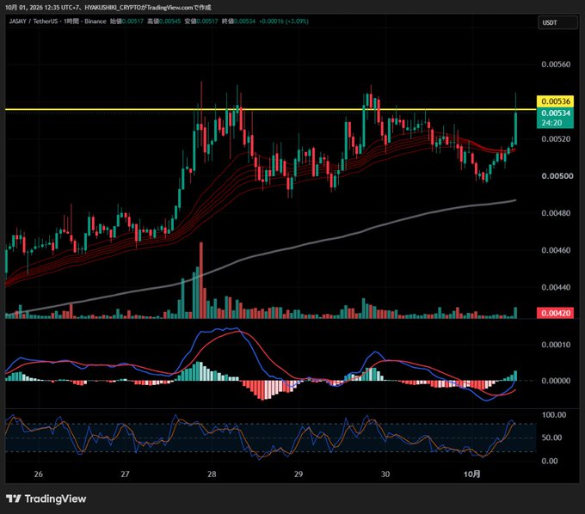The width and height of the screenshot is (585, 514).
Task: Click the 0.00440 price axis label
Action: pos(556,287)
